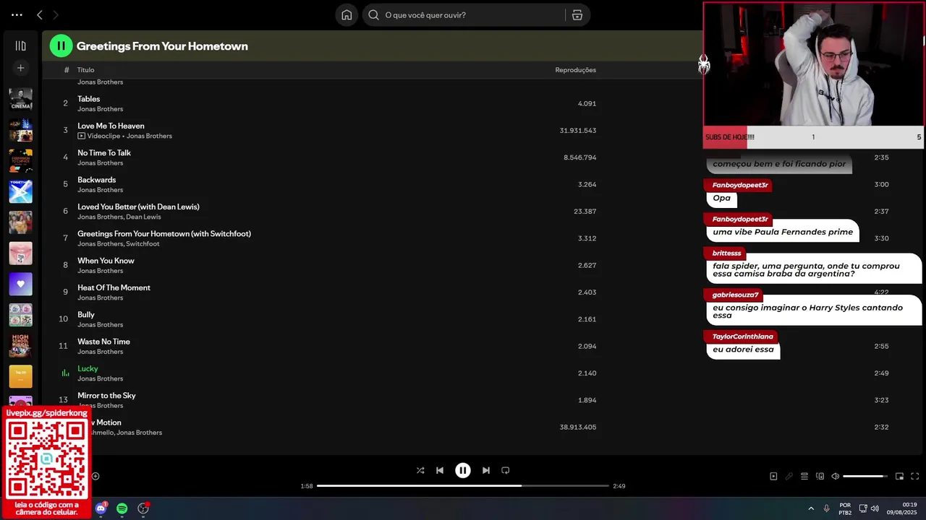The width and height of the screenshot is (926, 520).
Task: Enter full screen mode icon
Action: [x=915, y=476]
